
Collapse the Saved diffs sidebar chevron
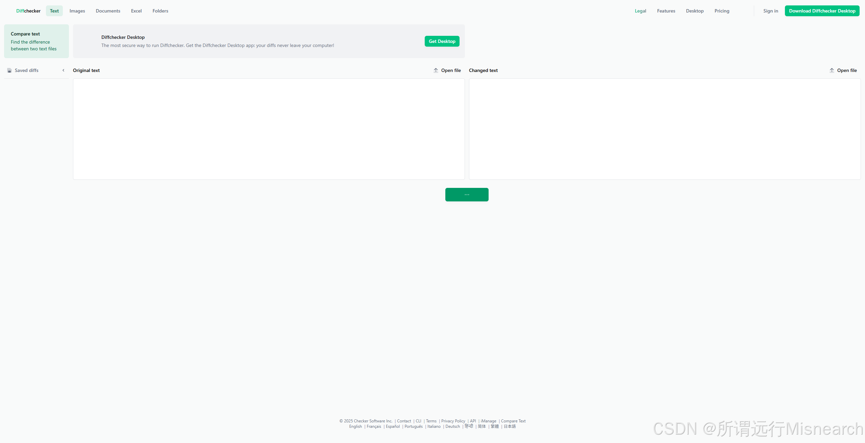(x=63, y=70)
